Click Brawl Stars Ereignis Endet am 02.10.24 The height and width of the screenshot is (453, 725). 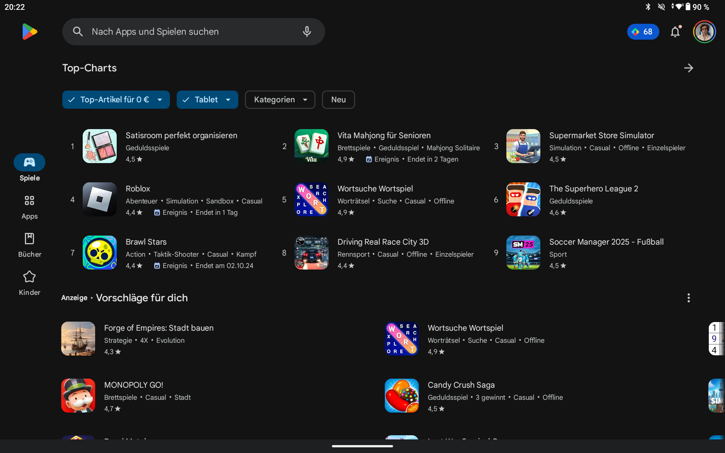point(204,266)
